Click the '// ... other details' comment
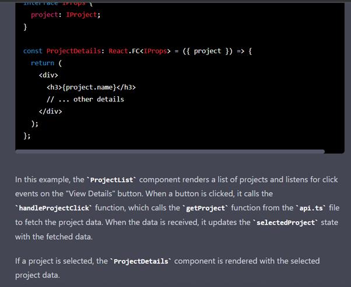 tap(85, 99)
